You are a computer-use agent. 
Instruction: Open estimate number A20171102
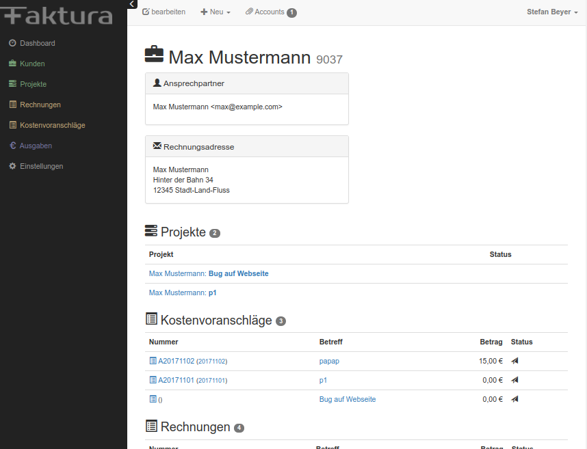(176, 361)
